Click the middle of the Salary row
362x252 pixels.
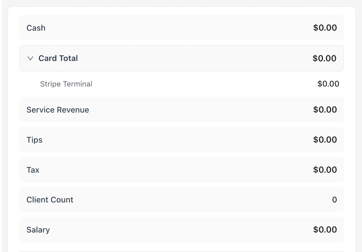point(182,230)
